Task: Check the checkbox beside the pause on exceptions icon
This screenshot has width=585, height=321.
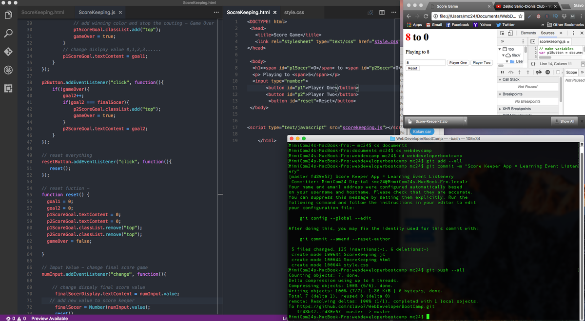Action: point(558,72)
